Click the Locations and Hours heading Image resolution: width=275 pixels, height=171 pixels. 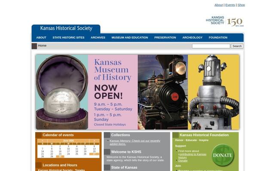coord(60,165)
